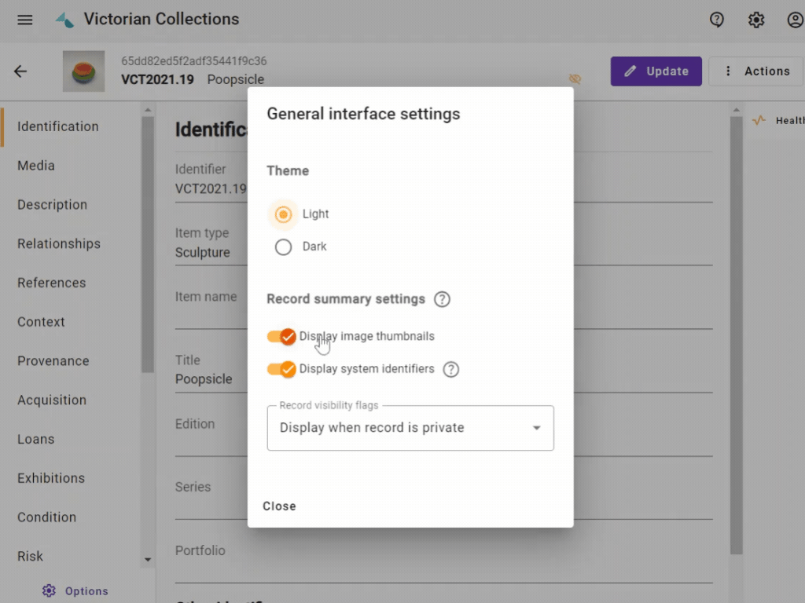Click the purple Update button
The image size is (805, 603).
tap(656, 71)
